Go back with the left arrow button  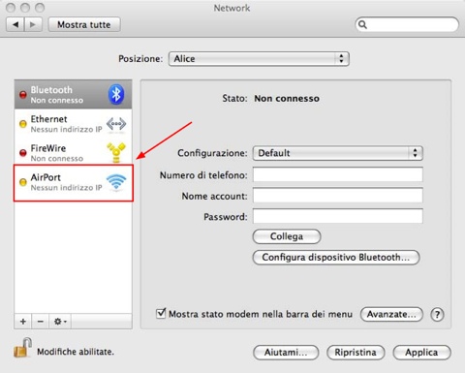pos(15,24)
